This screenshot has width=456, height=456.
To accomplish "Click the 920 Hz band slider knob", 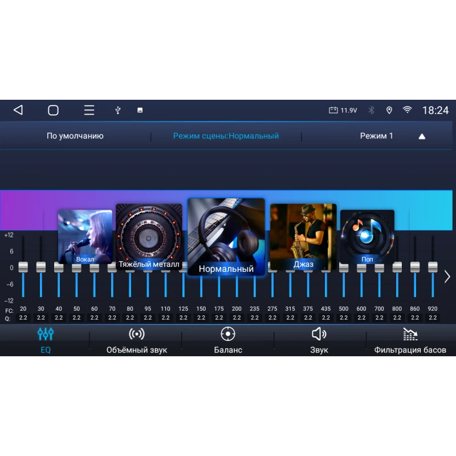I will tap(433, 267).
